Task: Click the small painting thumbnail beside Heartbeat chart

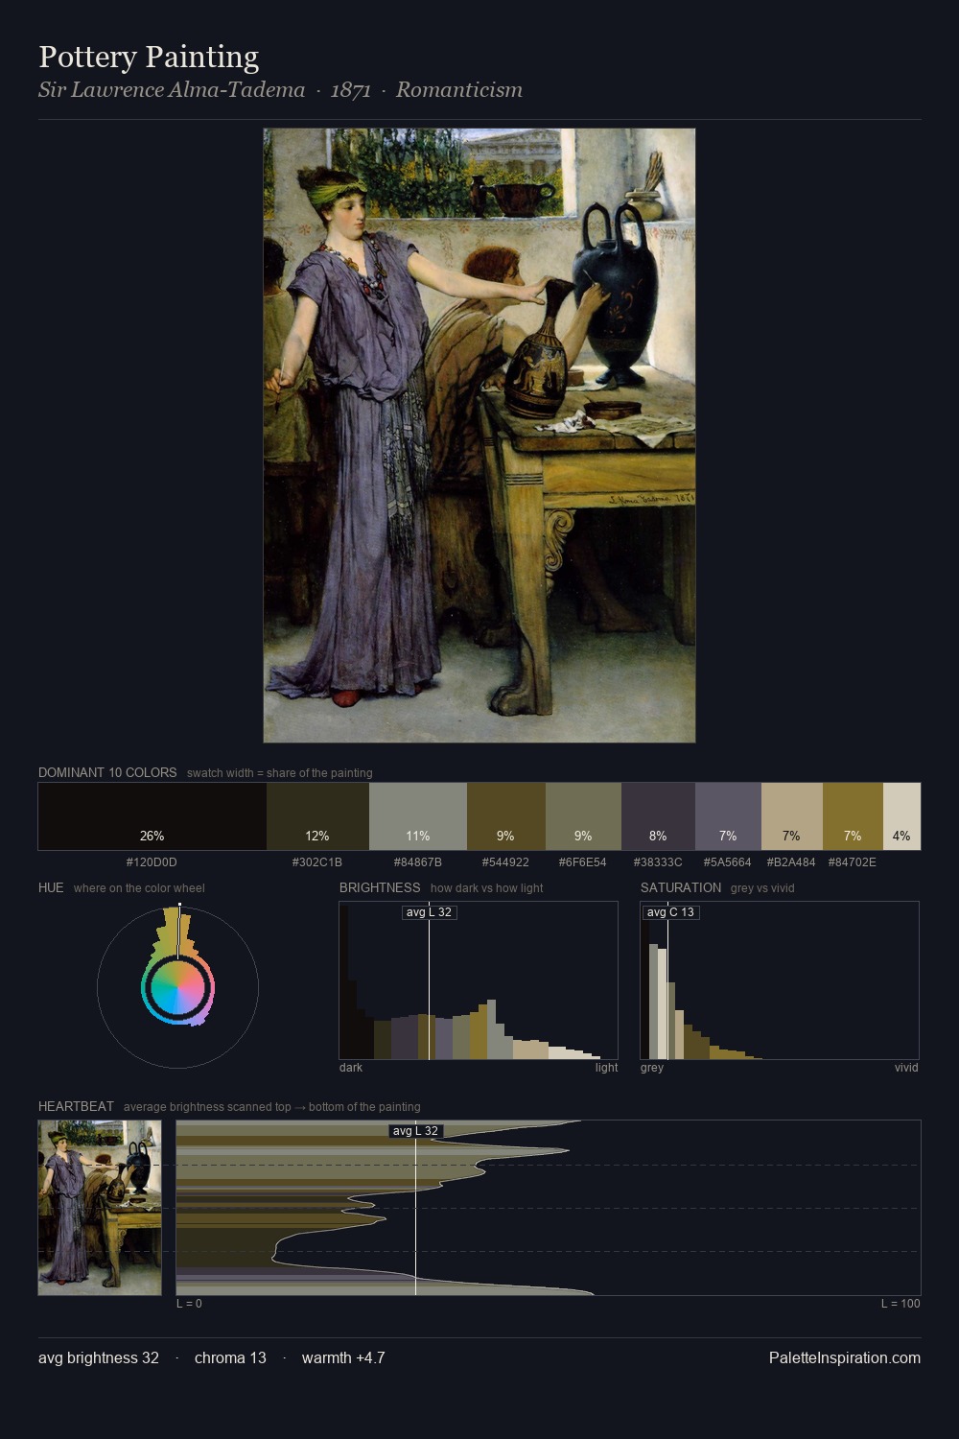Action: [100, 1208]
